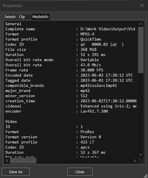
Task: Click the '43.0 Mb/s' bit rate value
Action: pyautogui.click(x=91, y=65)
